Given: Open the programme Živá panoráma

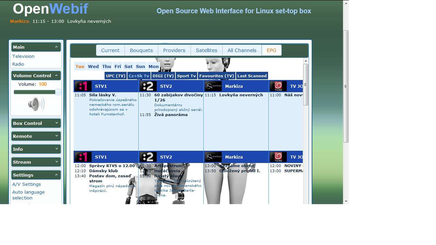Looking at the screenshot, I should pyautogui.click(x=171, y=115).
